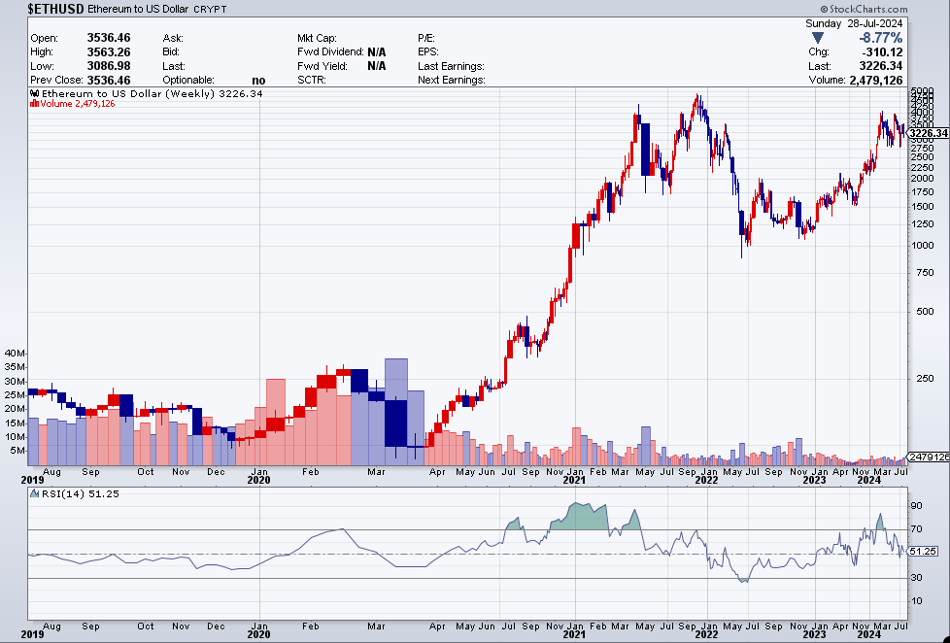Image resolution: width=950 pixels, height=643 pixels.
Task: Click the red volume bars icon in legend
Action: point(35,104)
